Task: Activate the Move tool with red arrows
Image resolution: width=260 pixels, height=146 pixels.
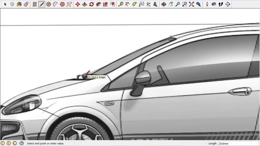Action: click(78, 4)
